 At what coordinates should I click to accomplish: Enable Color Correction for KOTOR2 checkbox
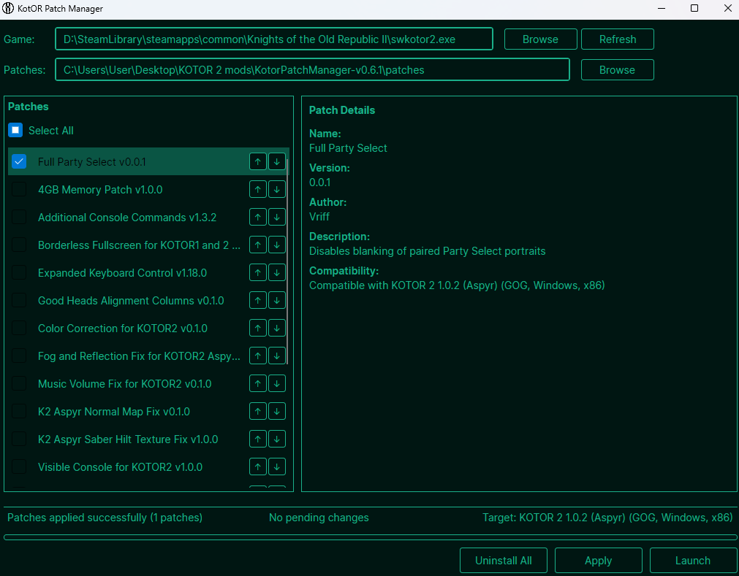(19, 328)
